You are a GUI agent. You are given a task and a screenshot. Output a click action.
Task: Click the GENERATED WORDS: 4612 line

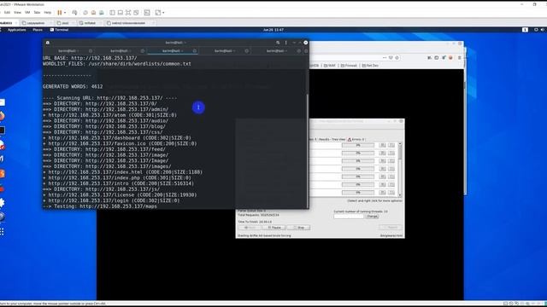coord(73,87)
